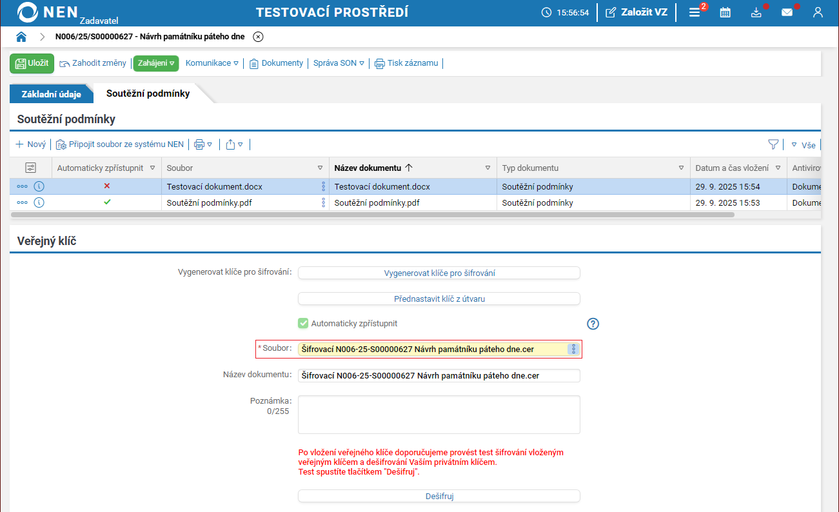Open the user profile icon
This screenshot has height=512, width=839.
click(818, 12)
